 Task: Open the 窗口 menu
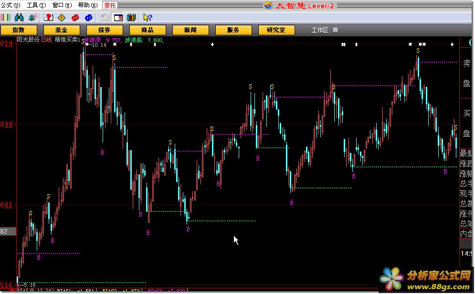61,5
